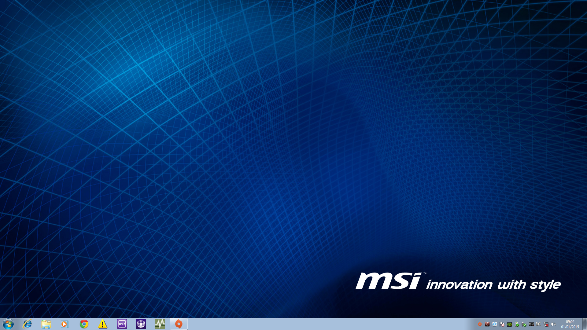
Task: Launch Internet Explorer from the taskbar
Action: [x=28, y=324]
